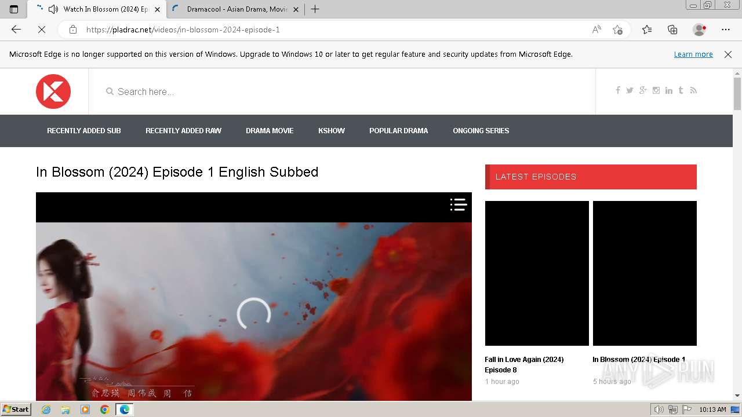Open Edge Settings and more menu
The image size is (742, 417).
pos(726,30)
